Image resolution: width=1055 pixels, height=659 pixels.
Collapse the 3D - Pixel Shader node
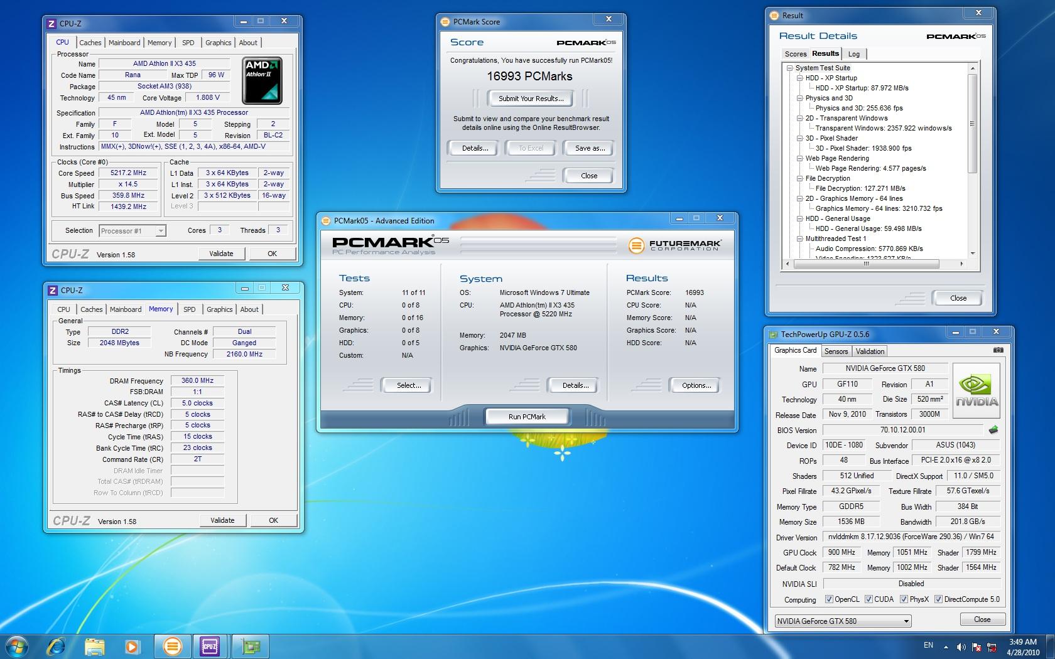(x=799, y=138)
